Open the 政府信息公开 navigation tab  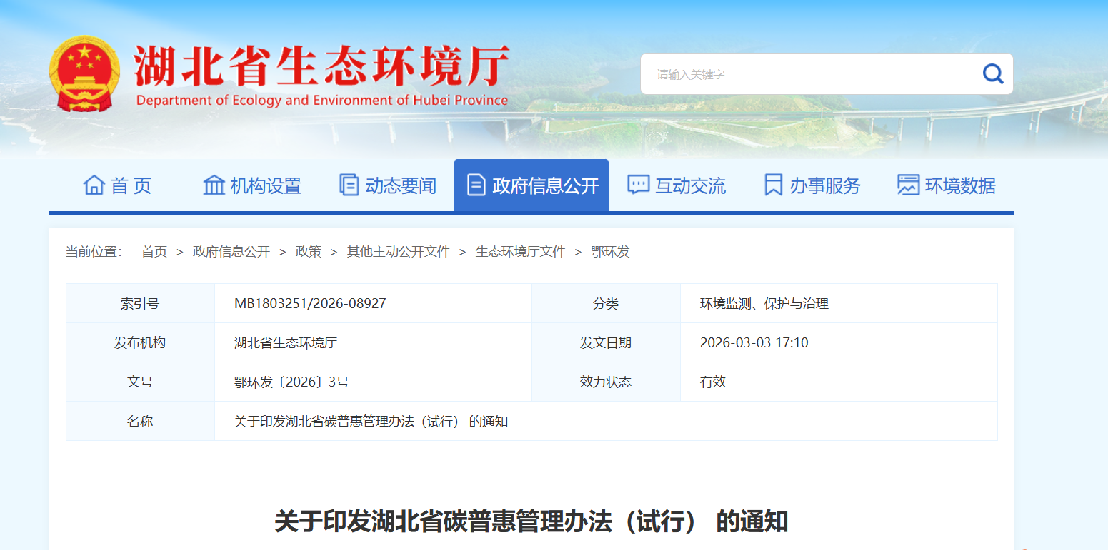coord(531,186)
